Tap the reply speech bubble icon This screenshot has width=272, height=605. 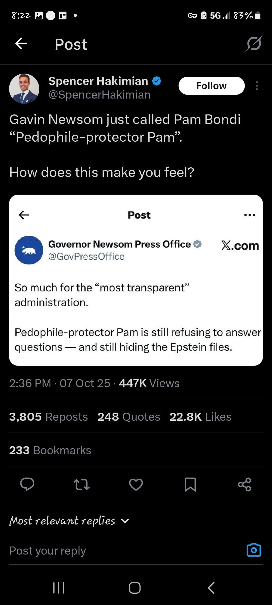27,484
